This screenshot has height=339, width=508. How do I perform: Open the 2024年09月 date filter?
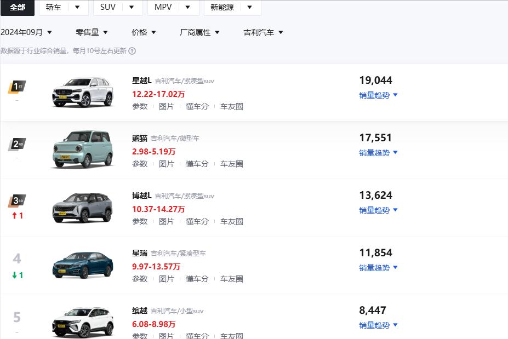tap(26, 32)
